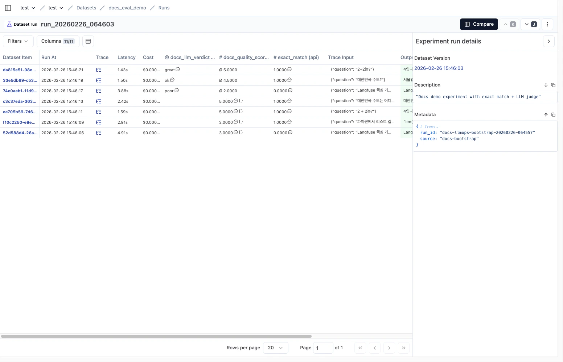Collapse Metadata section using fold icon

[546, 115]
